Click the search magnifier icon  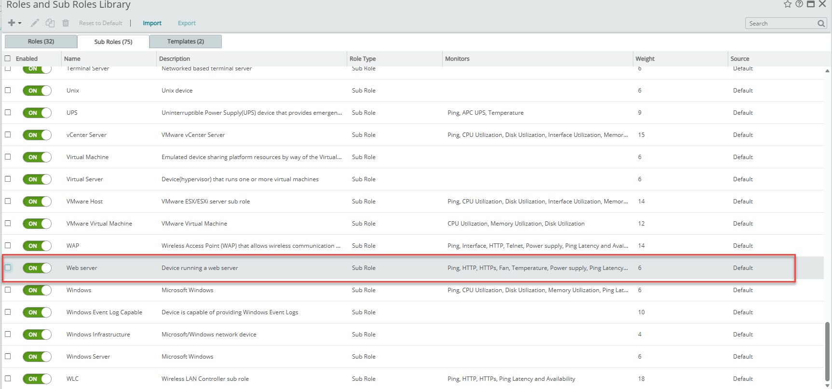pos(821,23)
